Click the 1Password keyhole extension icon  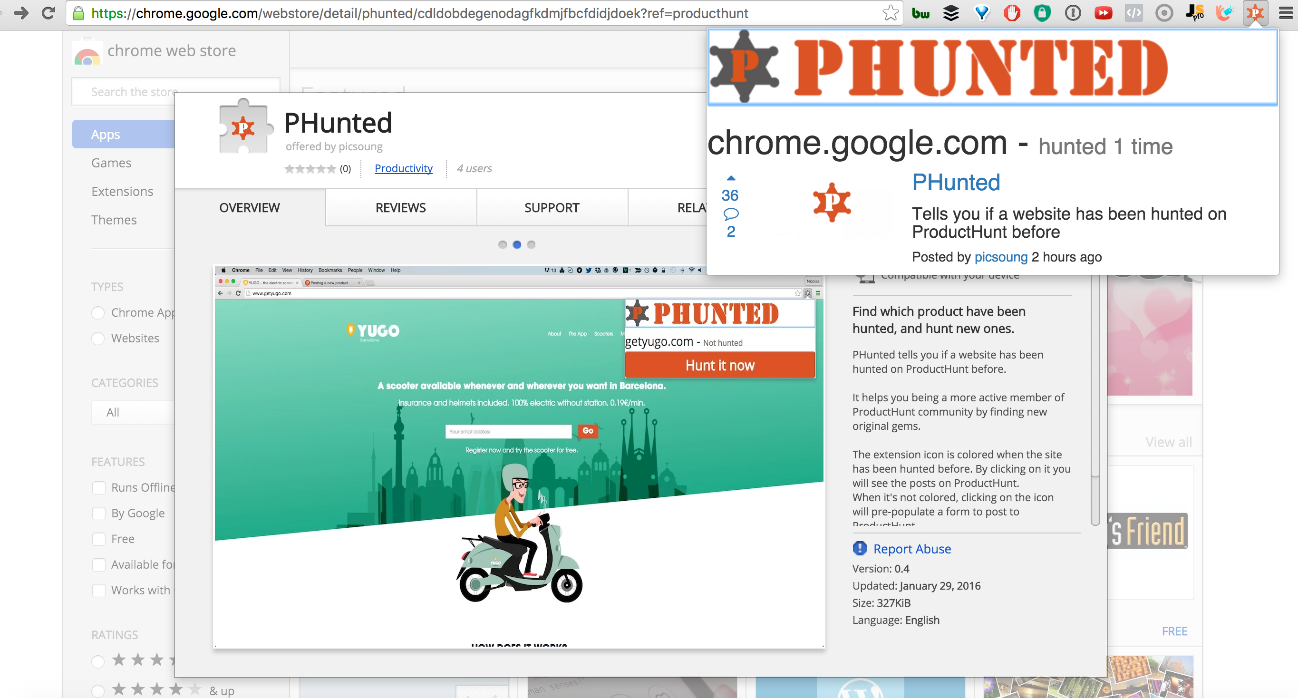point(1073,12)
